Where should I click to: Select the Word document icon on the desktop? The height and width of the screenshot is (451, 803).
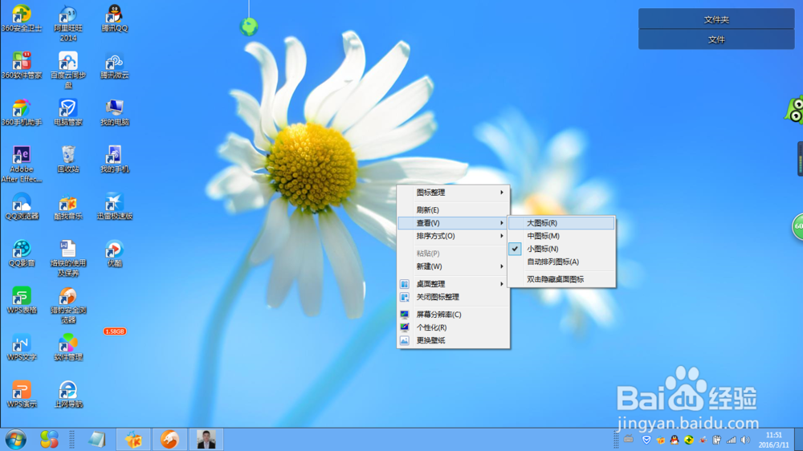click(68, 258)
